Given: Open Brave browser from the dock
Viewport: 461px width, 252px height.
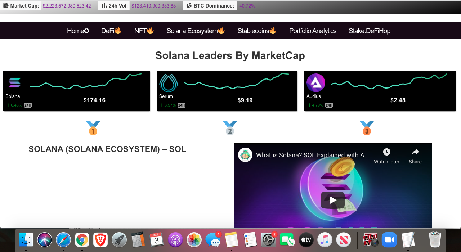Looking at the screenshot, I should [100, 240].
